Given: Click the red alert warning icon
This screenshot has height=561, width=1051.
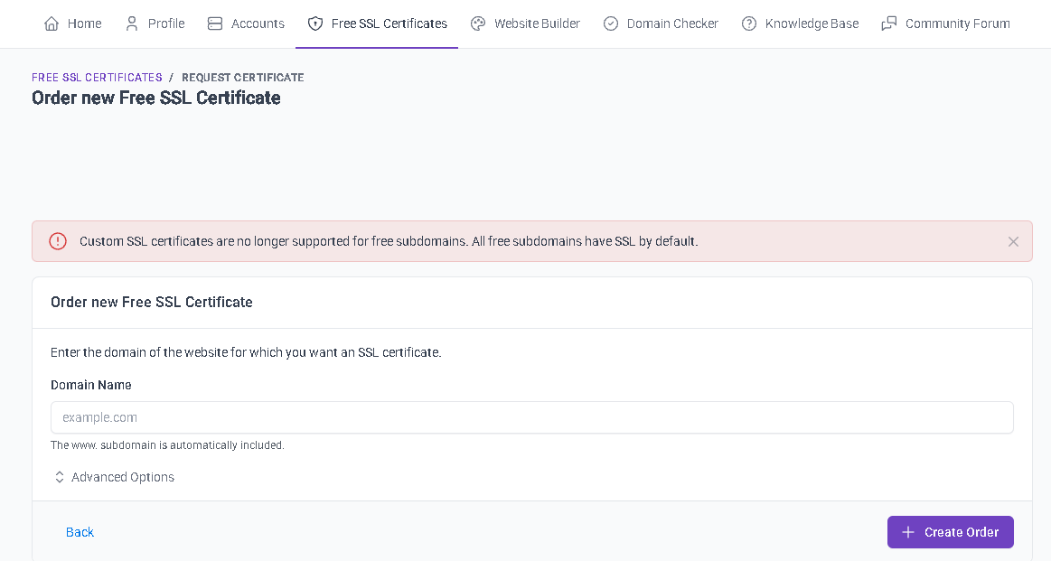Looking at the screenshot, I should 59,241.
